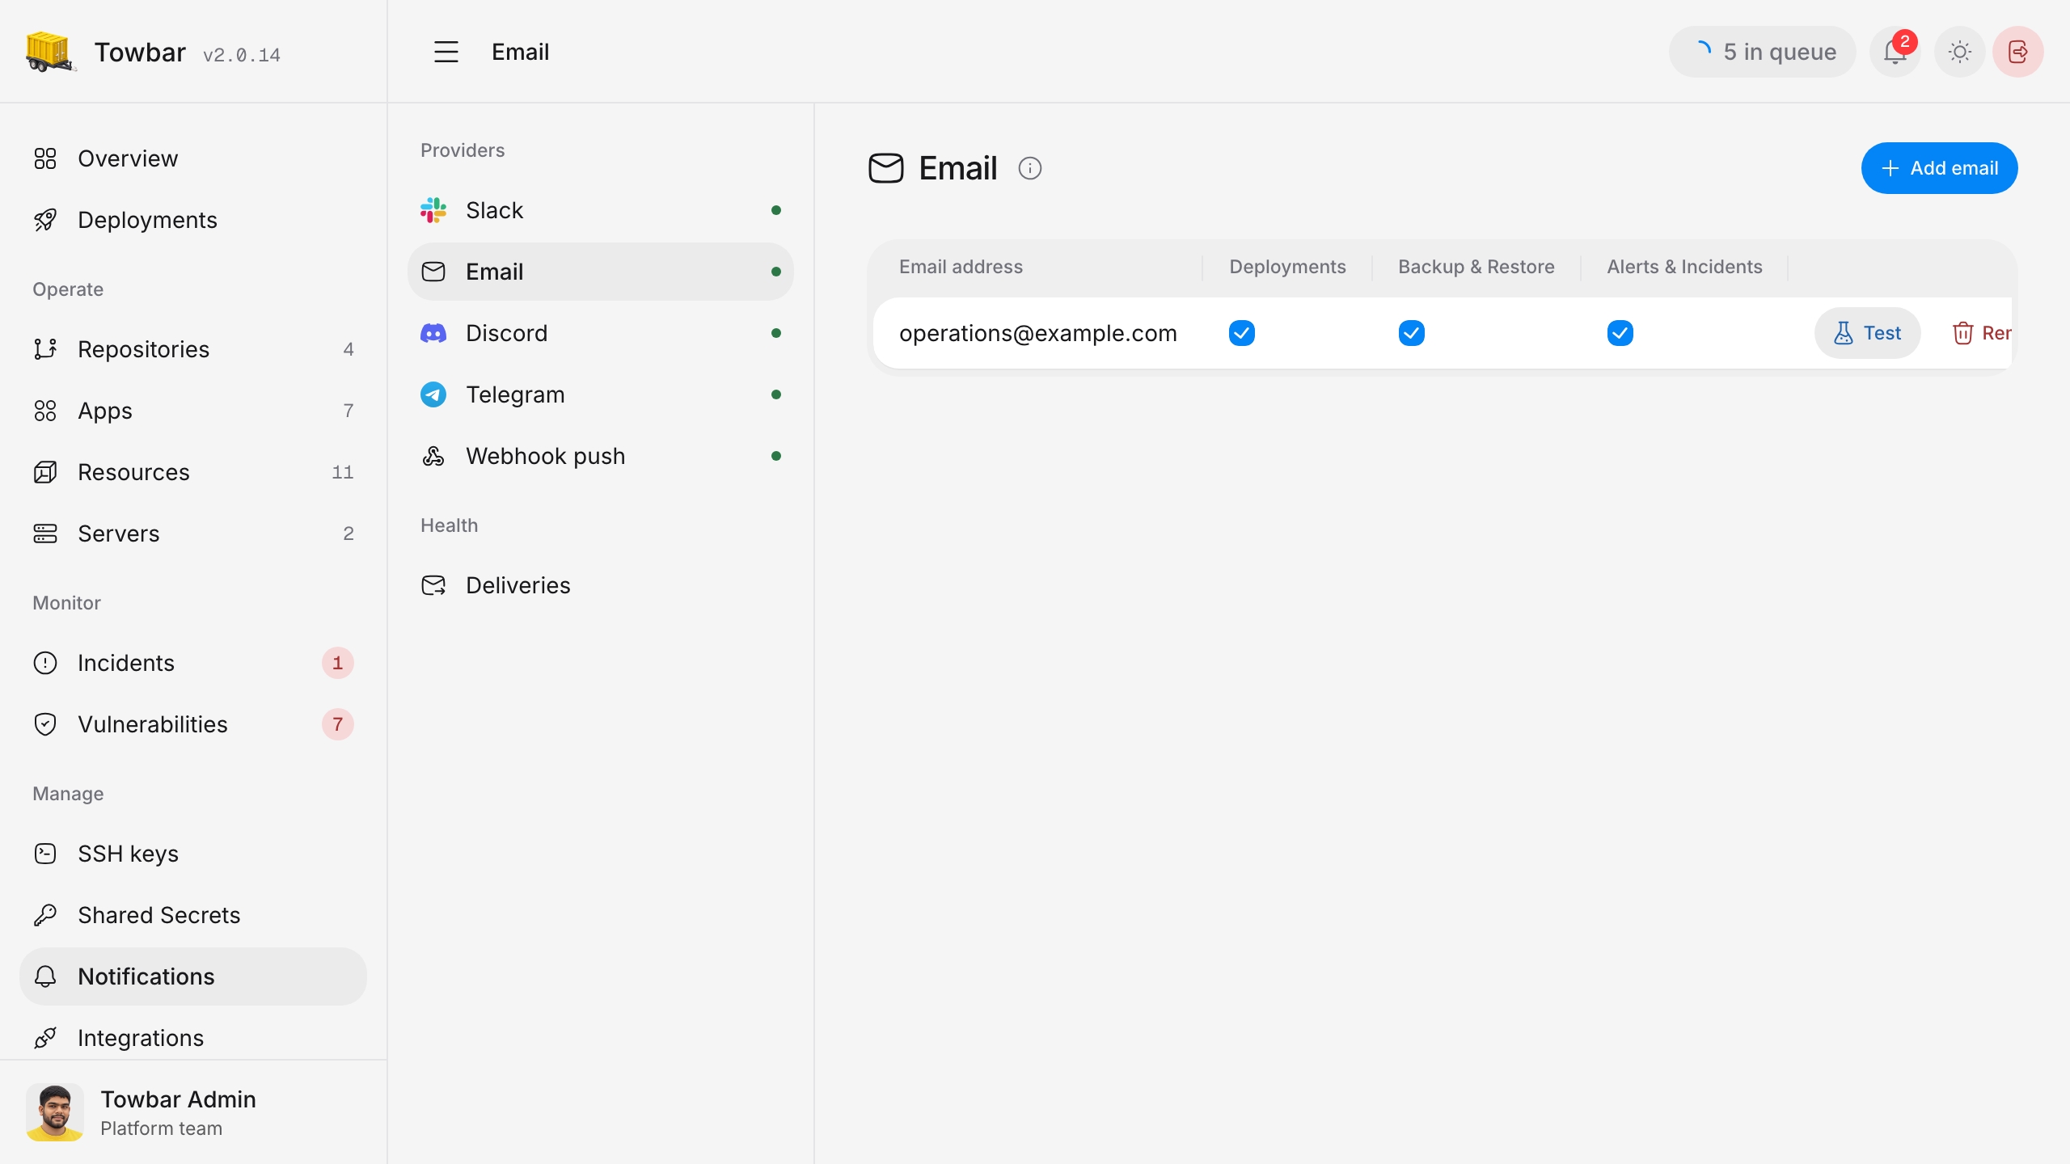Open SSH keys in the sidebar

click(193, 854)
